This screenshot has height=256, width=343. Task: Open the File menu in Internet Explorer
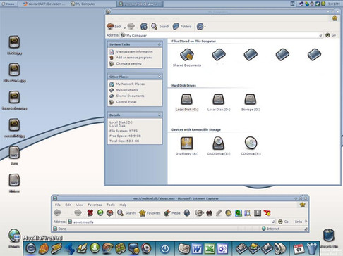tap(58, 205)
